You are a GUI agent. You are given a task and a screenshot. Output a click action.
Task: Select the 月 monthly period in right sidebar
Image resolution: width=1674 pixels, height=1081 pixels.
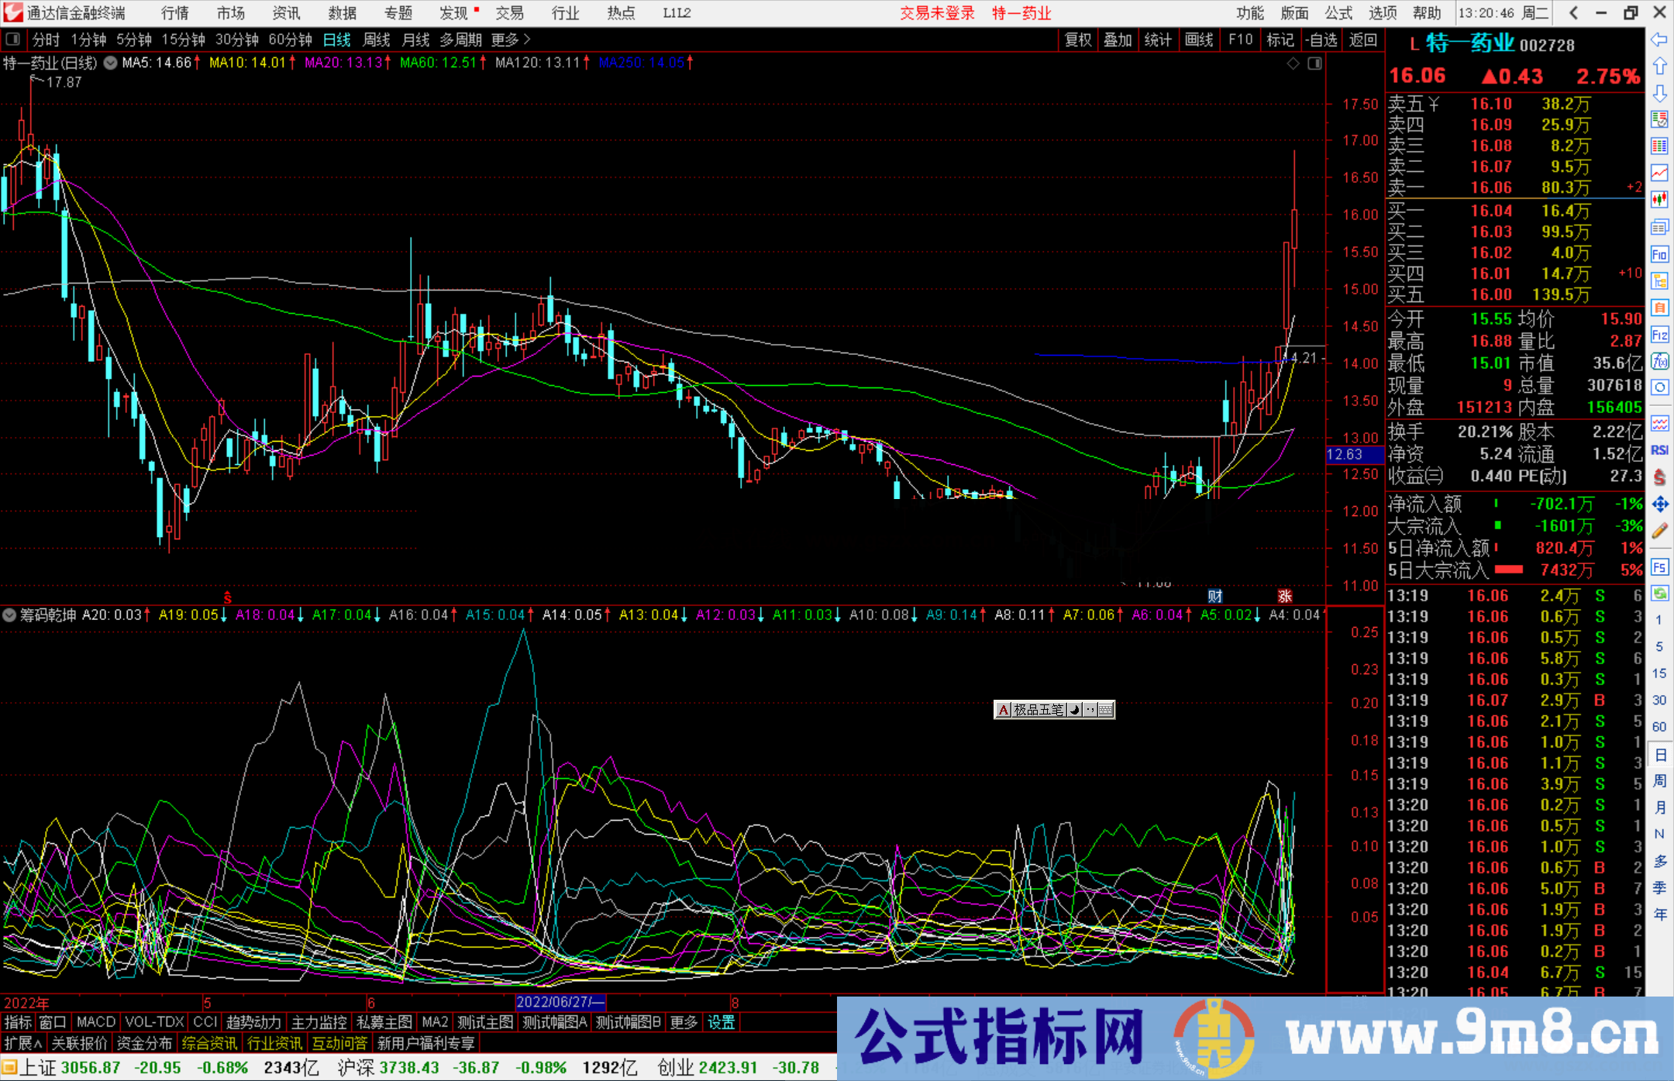[1659, 807]
